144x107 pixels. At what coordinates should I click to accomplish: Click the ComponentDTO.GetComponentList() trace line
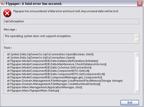click(x=56, y=74)
